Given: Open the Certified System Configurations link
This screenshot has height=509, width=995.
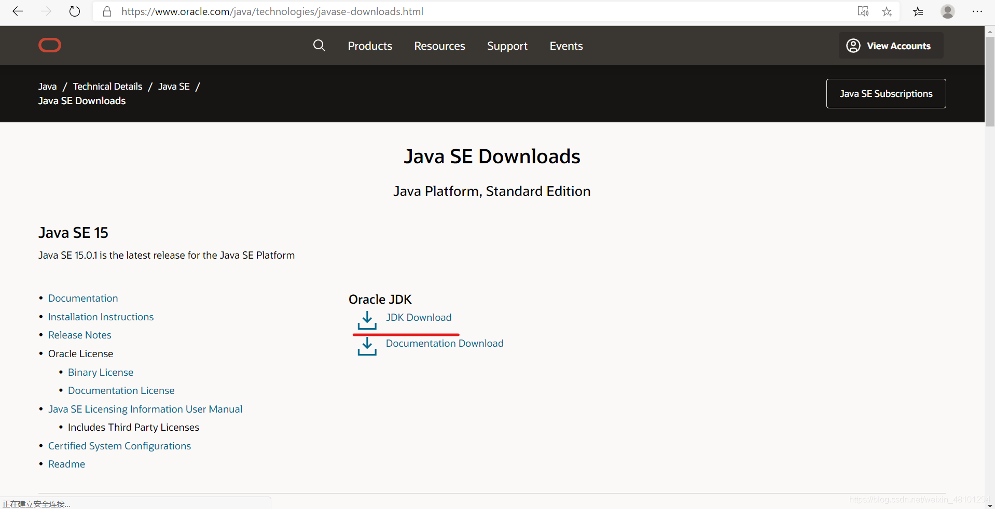Looking at the screenshot, I should [x=119, y=446].
